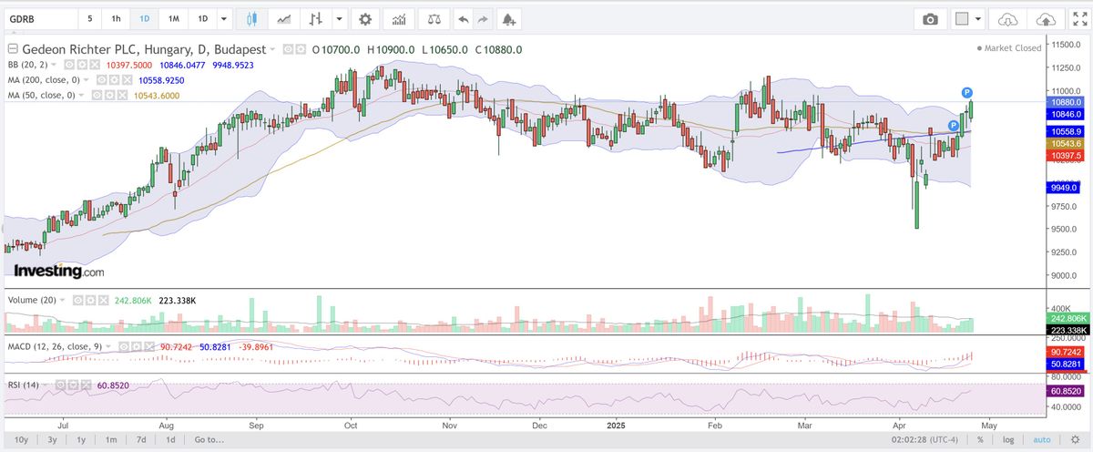
Task: Toggle fullscreen mode icon
Action: [x=1079, y=19]
